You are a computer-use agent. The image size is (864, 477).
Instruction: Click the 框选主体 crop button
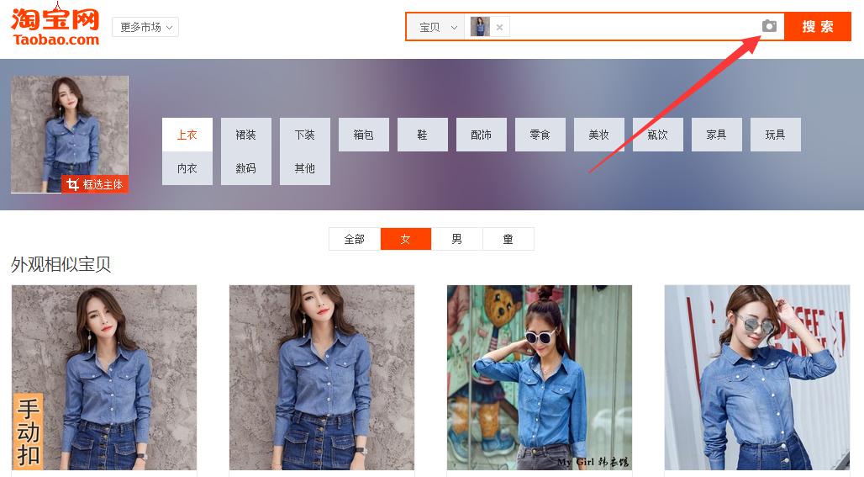point(95,184)
